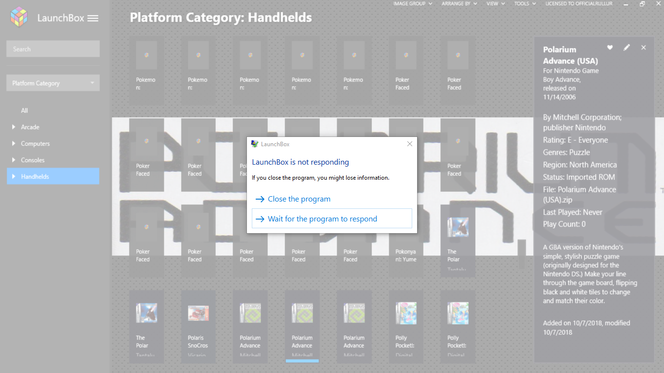The height and width of the screenshot is (373, 664).
Task: Click the Genres: Puzzle line
Action: click(x=566, y=153)
